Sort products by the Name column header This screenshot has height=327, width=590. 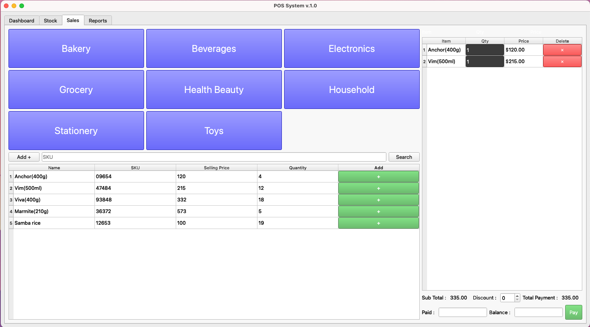click(54, 168)
